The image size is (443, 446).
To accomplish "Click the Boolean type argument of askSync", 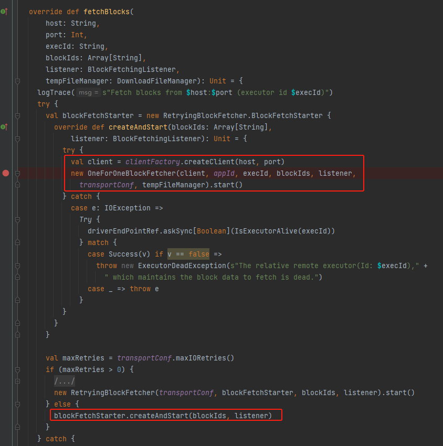I will pos(212,231).
